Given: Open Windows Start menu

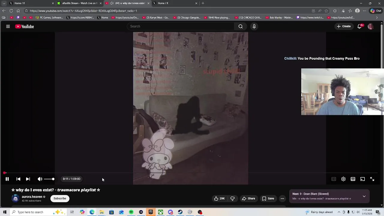Looking at the screenshot, I should click(5, 212).
